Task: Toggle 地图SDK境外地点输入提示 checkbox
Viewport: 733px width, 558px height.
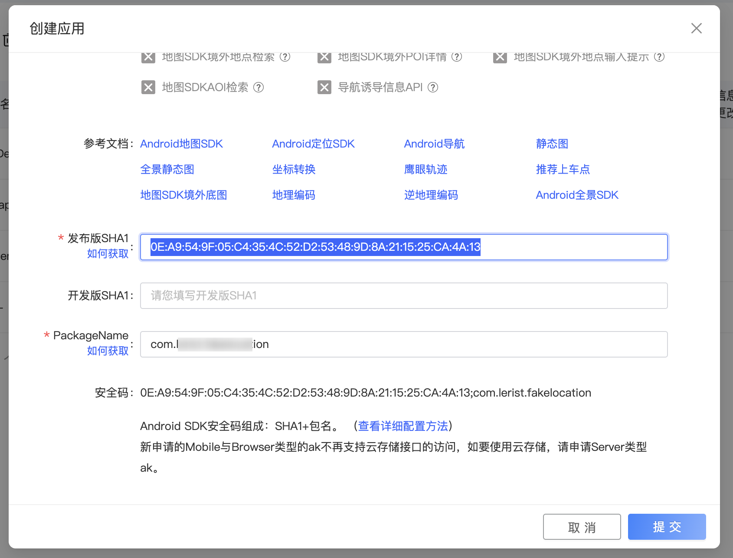Action: click(500, 57)
